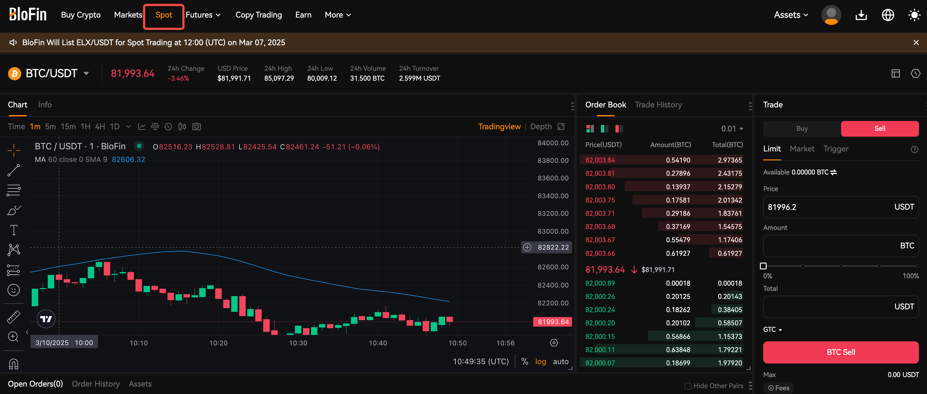Toggle percent scale on chart
This screenshot has height=394, width=927.
pos(525,362)
